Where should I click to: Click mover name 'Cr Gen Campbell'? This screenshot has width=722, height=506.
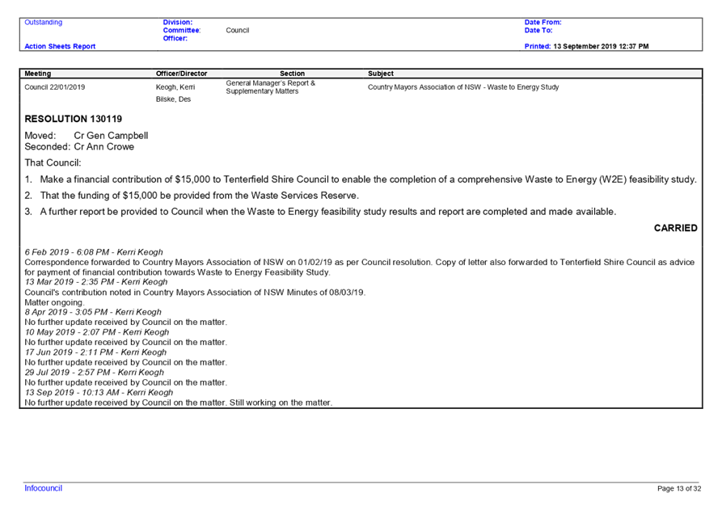111,135
